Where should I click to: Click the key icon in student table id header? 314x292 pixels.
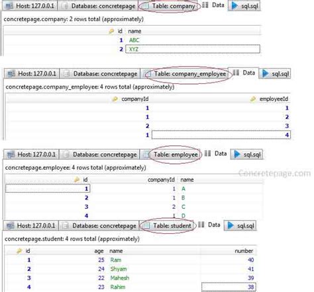pyautogui.click(x=19, y=251)
